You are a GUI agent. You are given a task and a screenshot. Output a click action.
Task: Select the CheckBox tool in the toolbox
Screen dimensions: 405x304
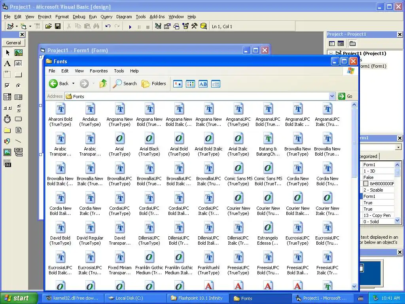pyautogui.click(x=8, y=85)
